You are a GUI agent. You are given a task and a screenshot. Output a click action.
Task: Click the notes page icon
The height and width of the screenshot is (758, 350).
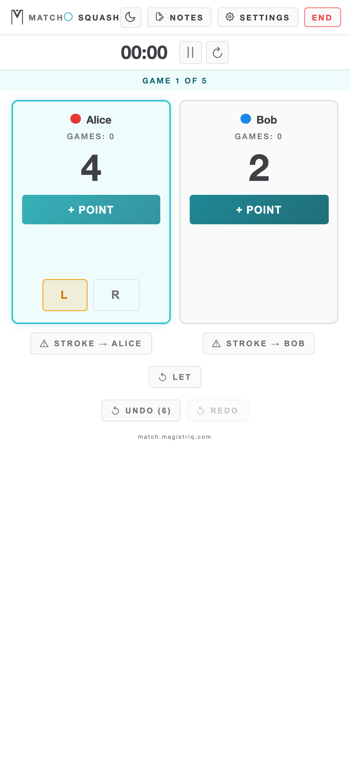(159, 17)
